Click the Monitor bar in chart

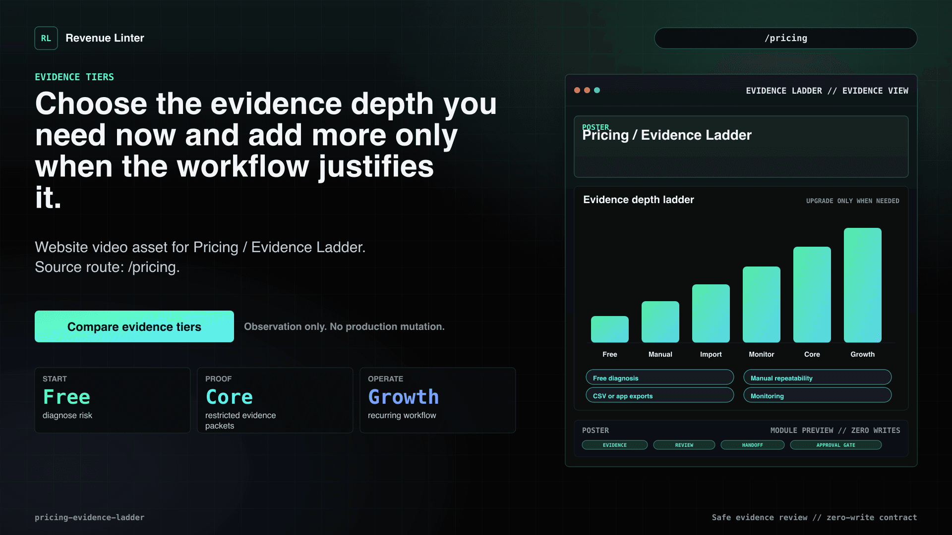point(762,305)
